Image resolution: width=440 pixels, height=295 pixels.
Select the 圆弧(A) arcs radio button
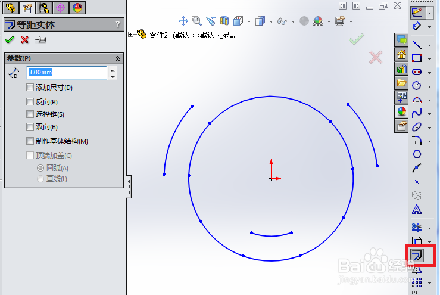click(40, 168)
